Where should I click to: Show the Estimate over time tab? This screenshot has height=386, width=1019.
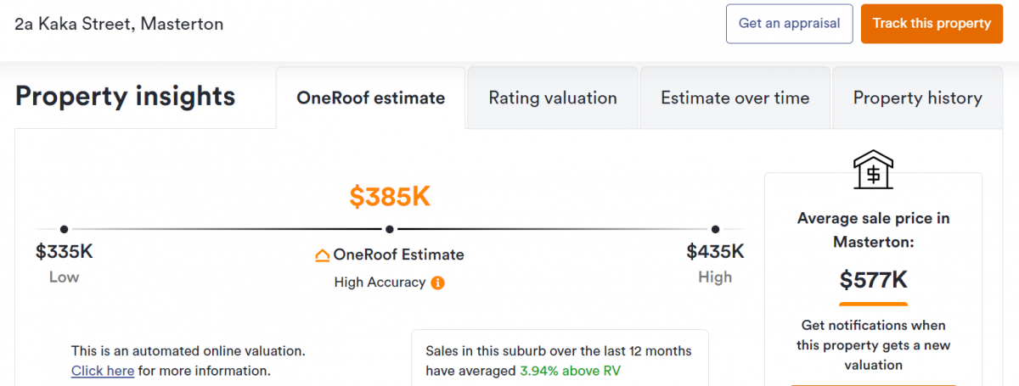click(x=735, y=98)
